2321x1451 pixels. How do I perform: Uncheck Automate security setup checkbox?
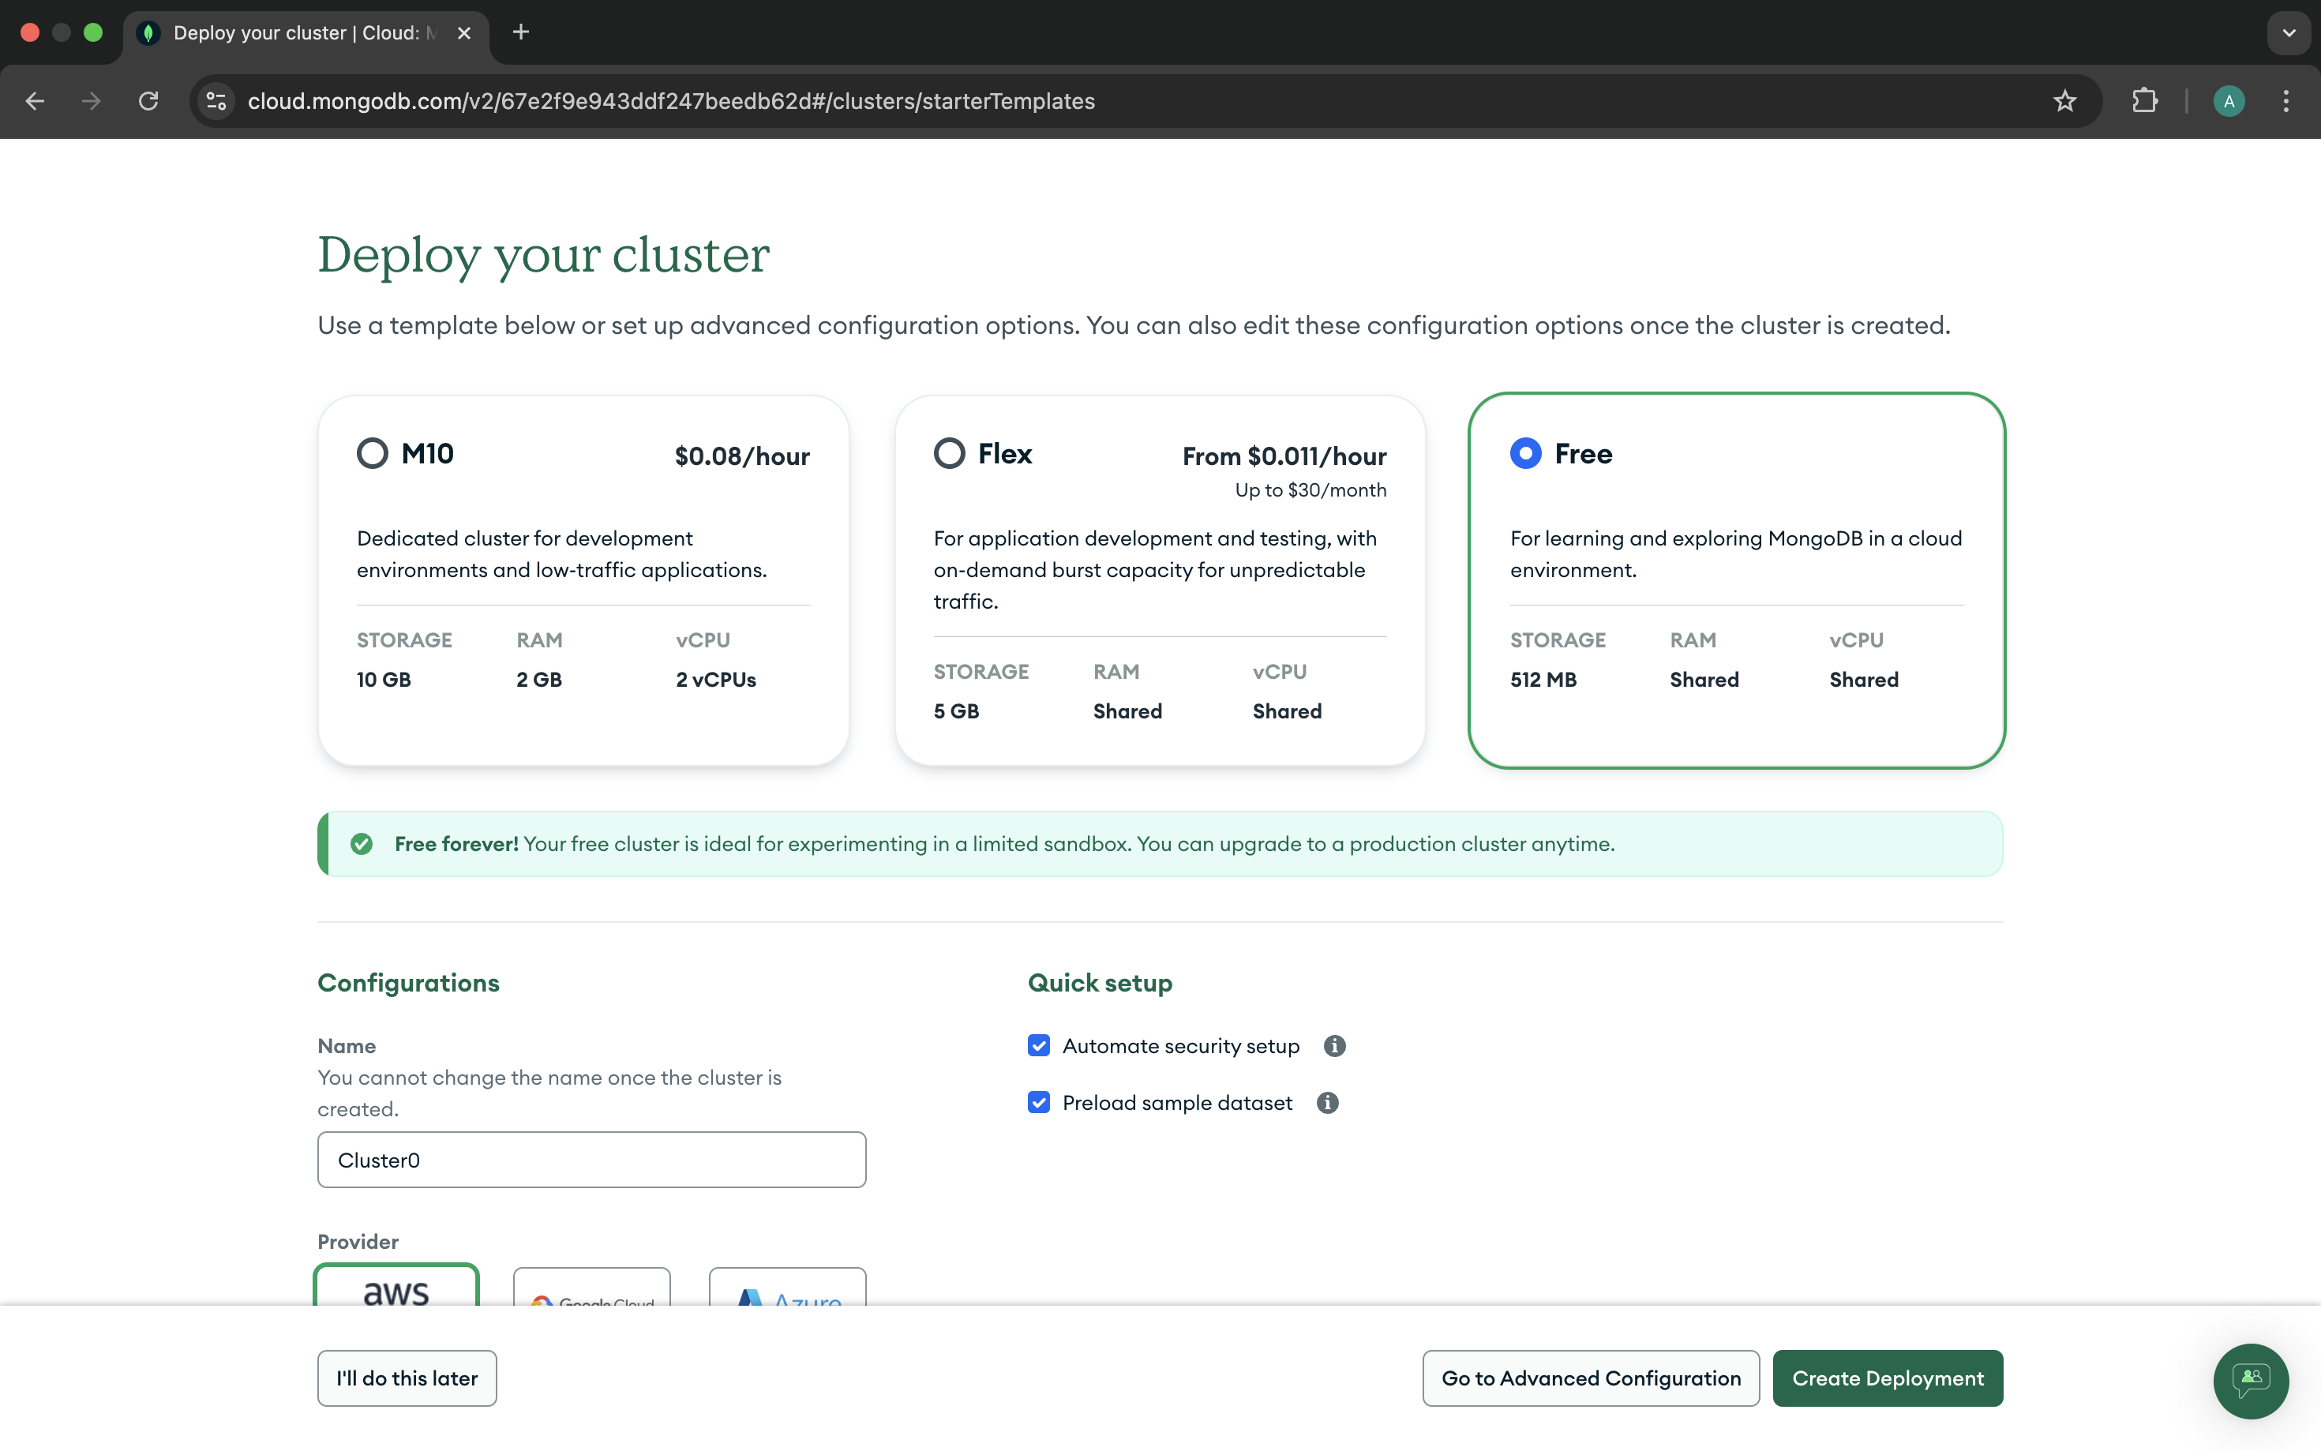point(1038,1046)
